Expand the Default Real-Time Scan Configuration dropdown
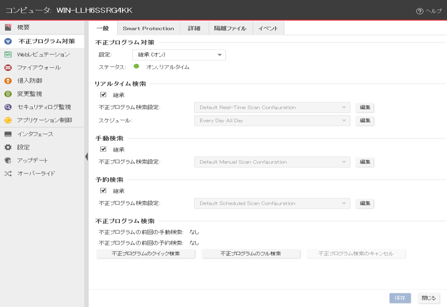 [272, 108]
